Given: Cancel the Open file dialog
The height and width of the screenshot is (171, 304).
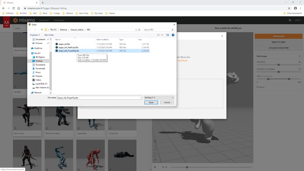Looking at the screenshot, I should [167, 102].
